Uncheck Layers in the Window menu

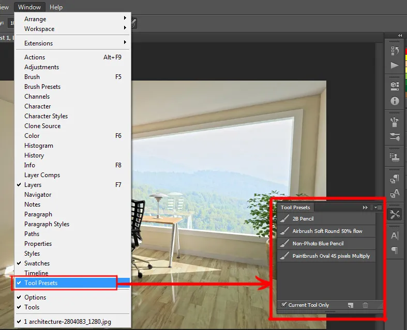point(73,185)
